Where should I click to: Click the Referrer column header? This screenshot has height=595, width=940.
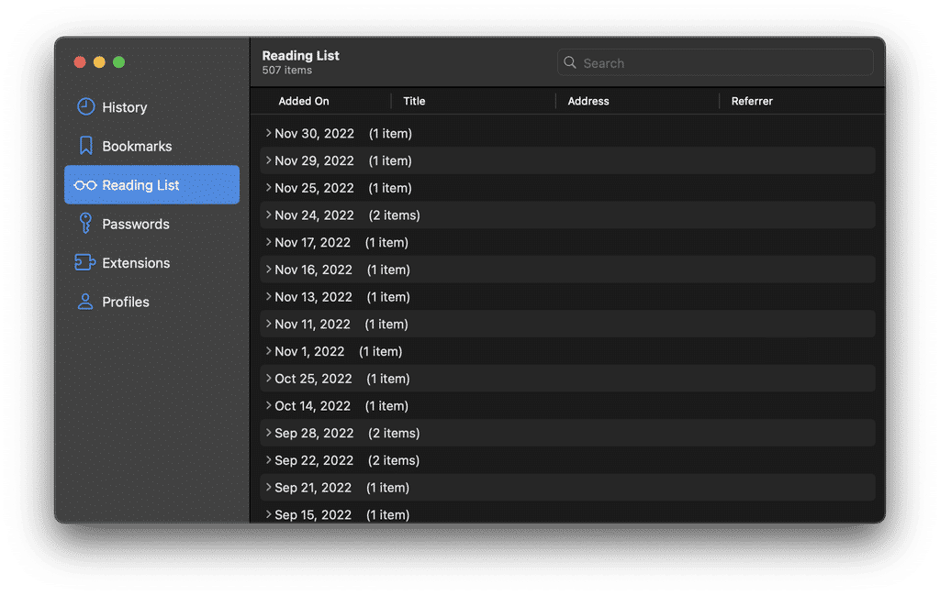point(752,101)
